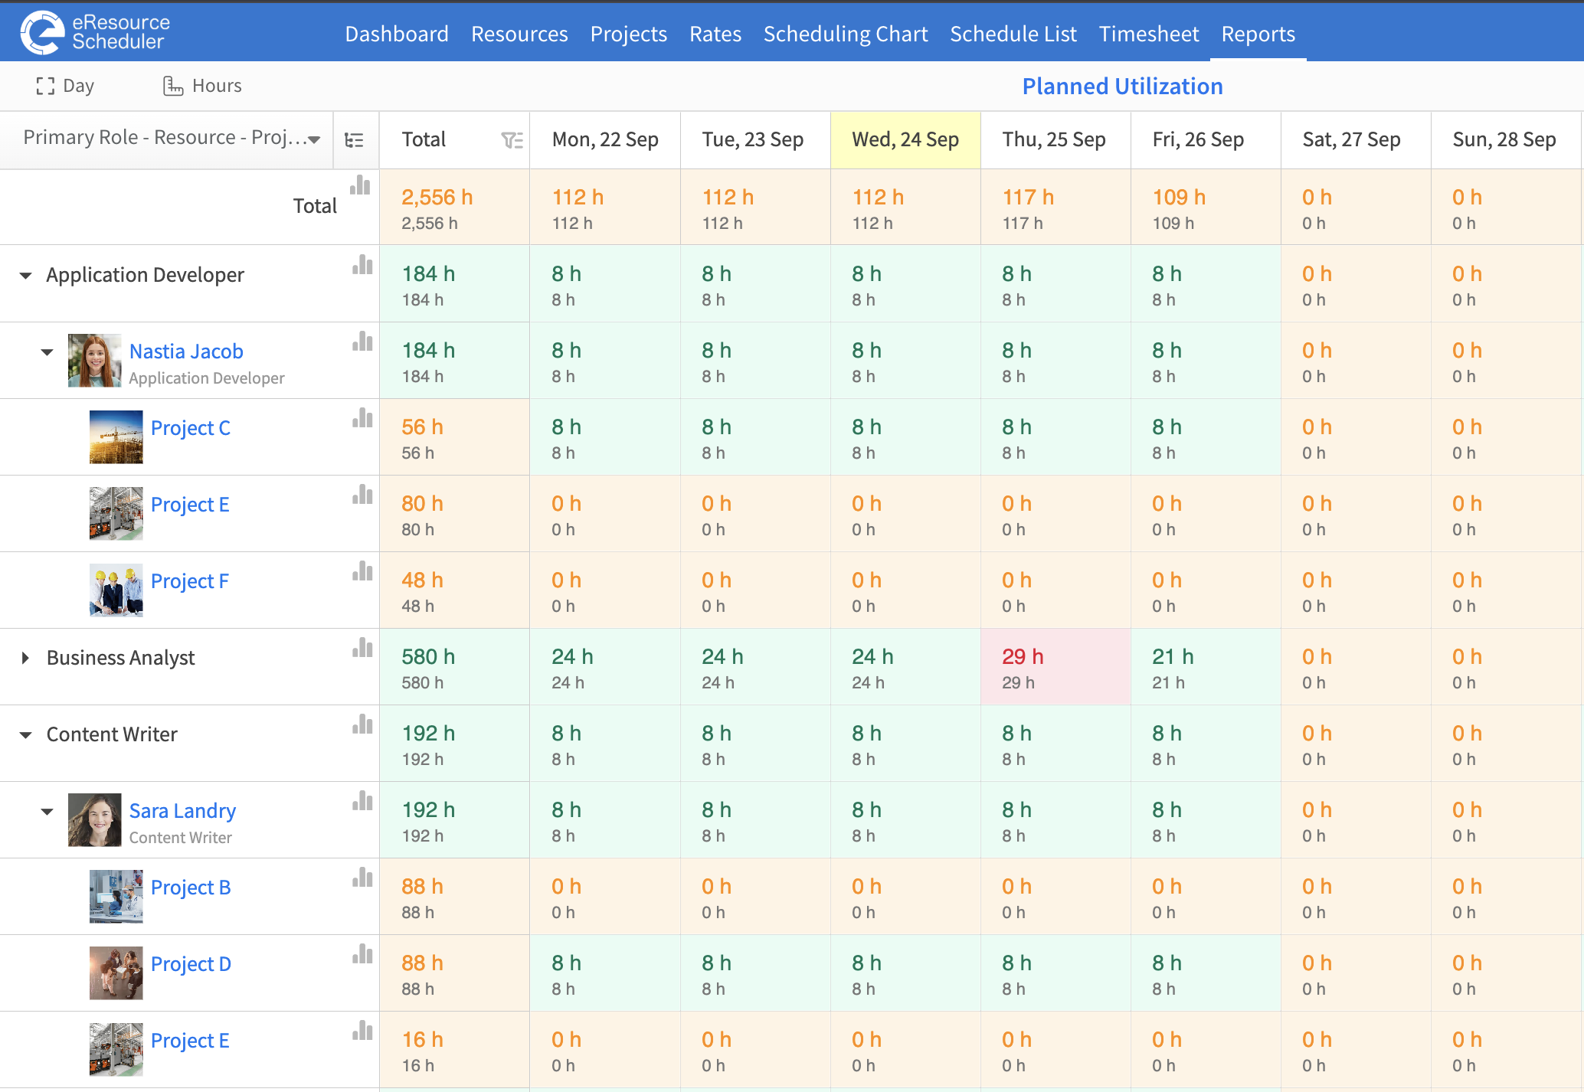Open the Project B link
Viewport: 1584px width, 1092px height.
(x=191, y=887)
